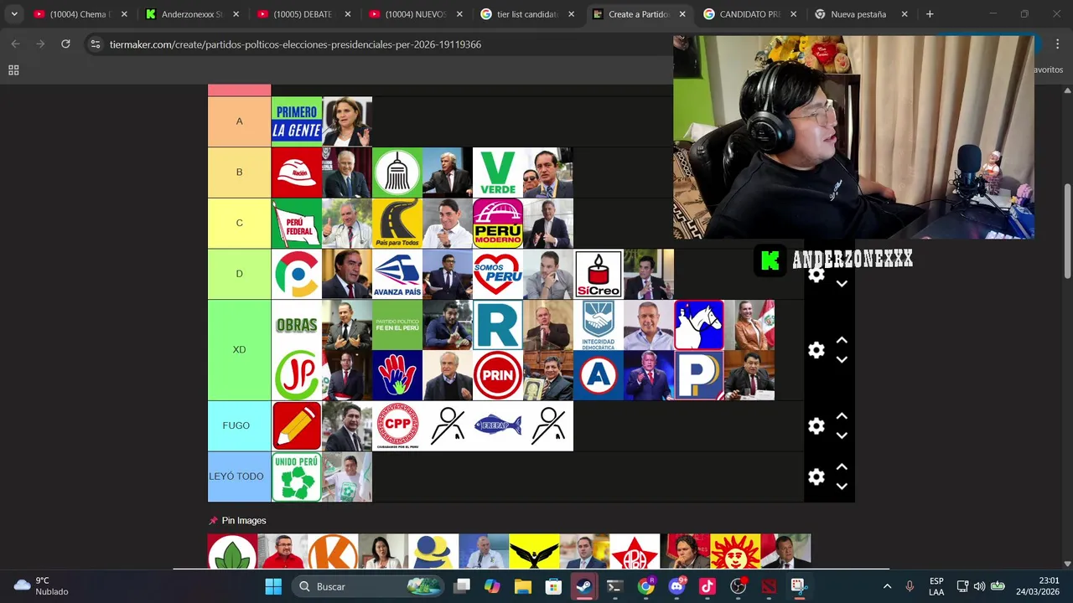The height and width of the screenshot is (603, 1073).
Task: Select the SíCreo candle logo
Action: pyautogui.click(x=599, y=274)
